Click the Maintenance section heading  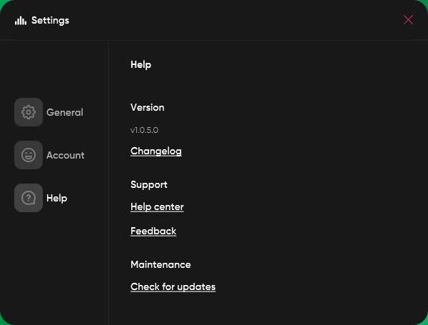pyautogui.click(x=160, y=264)
